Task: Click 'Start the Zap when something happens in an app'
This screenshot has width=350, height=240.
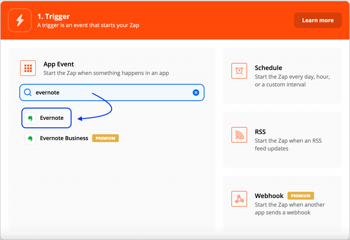Action: pos(106,73)
